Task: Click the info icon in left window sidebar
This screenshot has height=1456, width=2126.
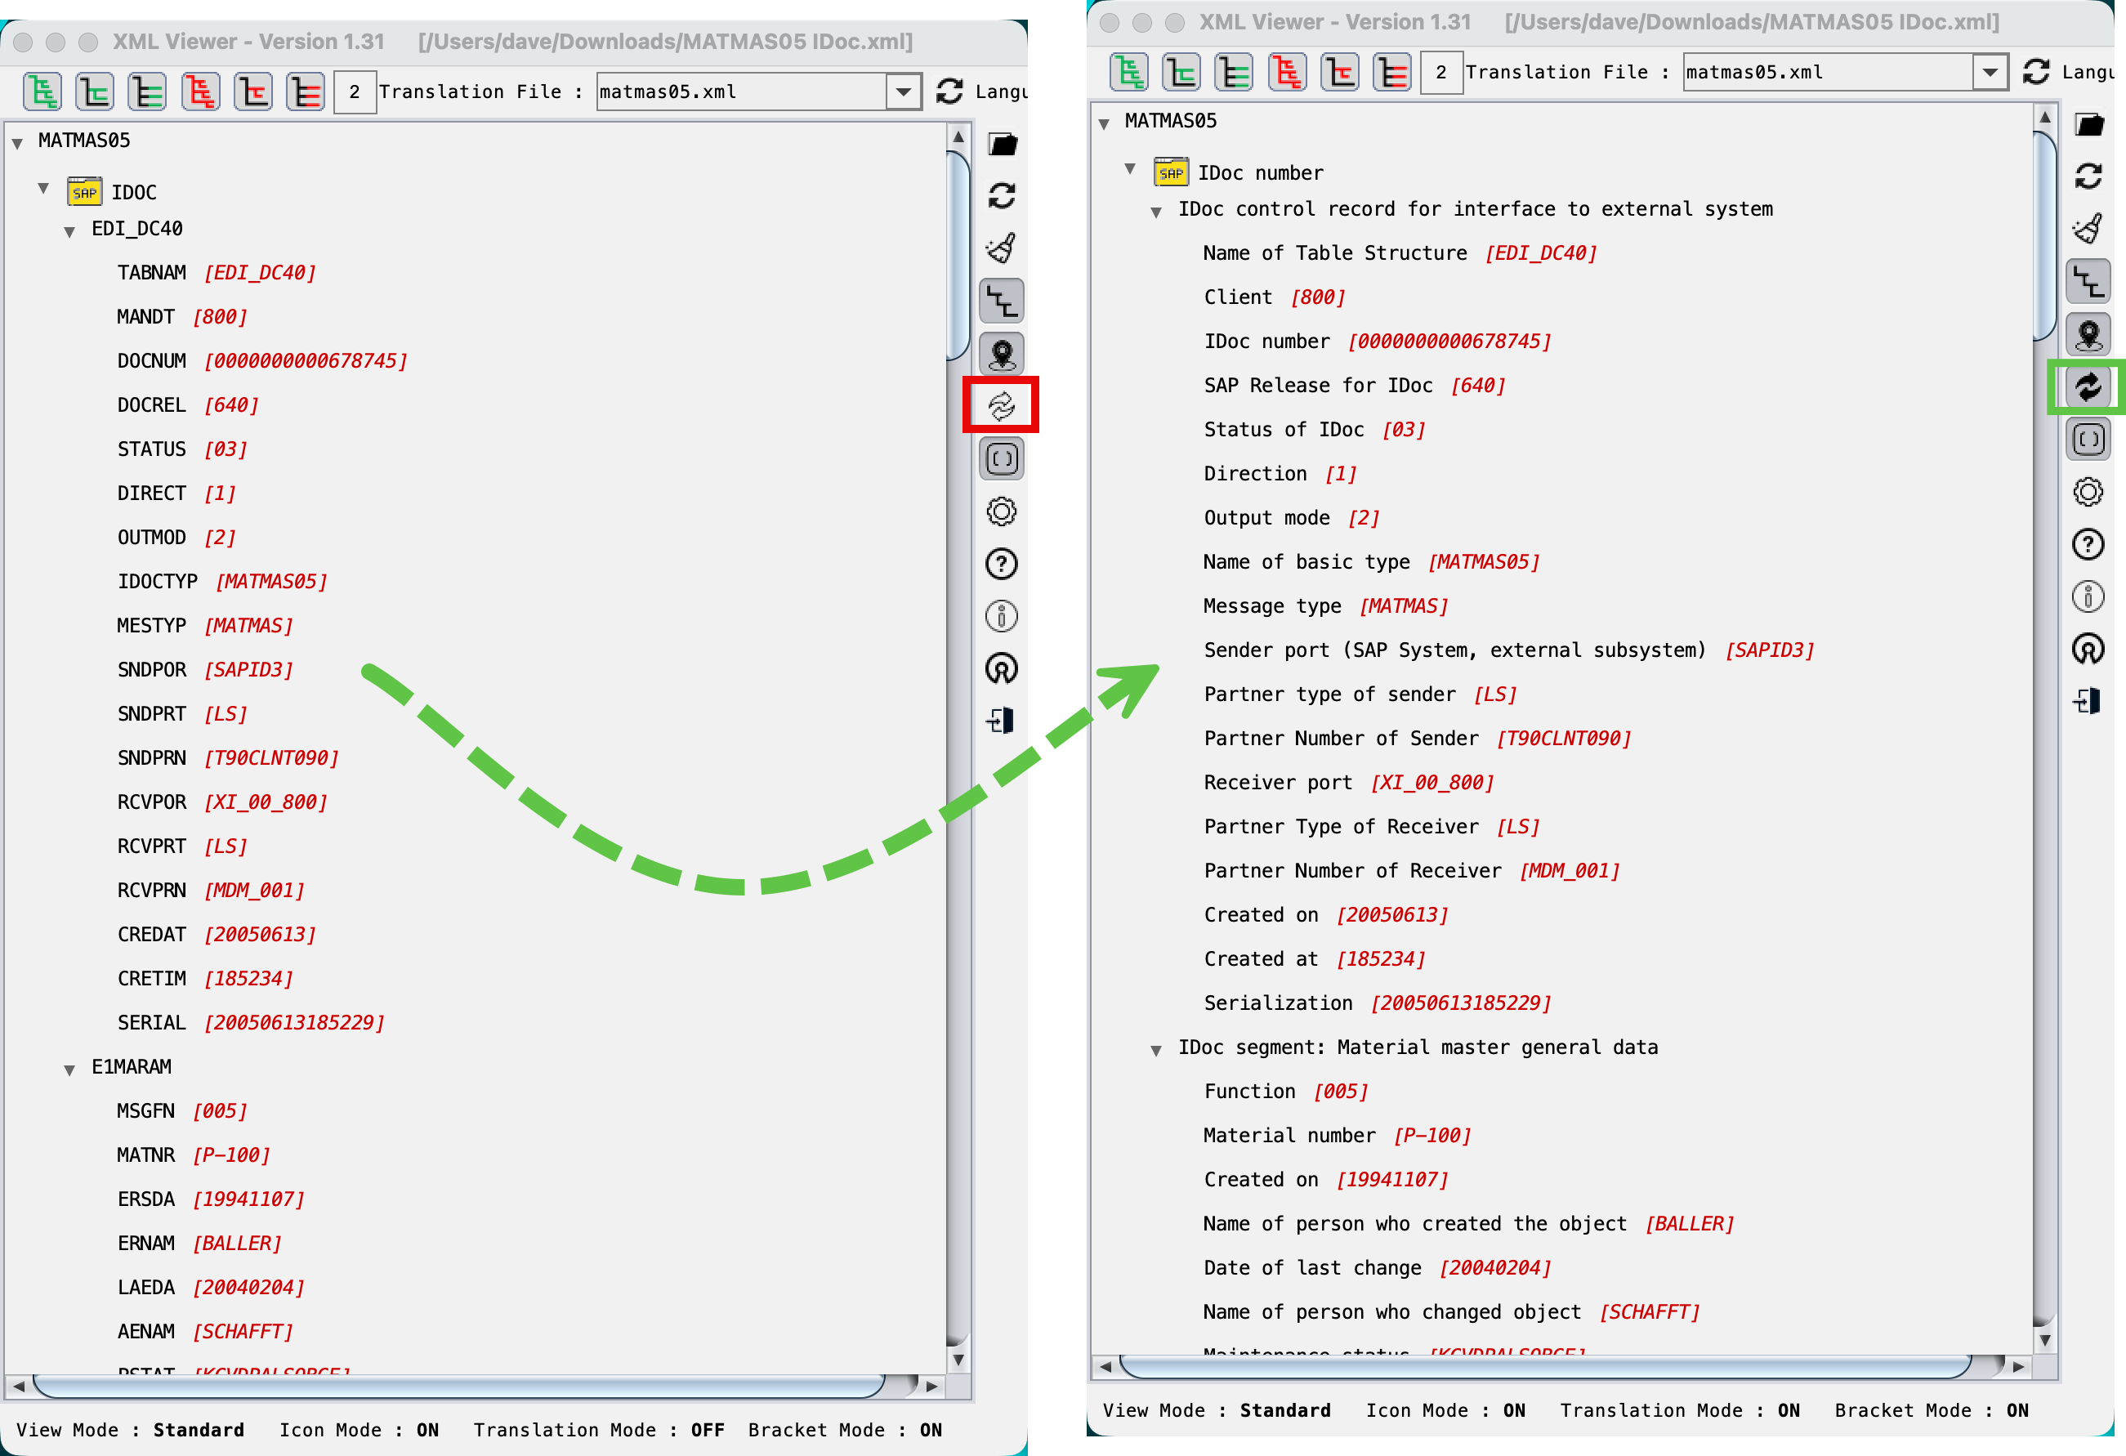Action: point(1002,616)
